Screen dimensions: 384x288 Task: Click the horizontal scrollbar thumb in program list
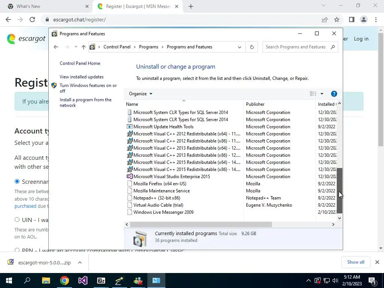pyautogui.click(x=201, y=224)
